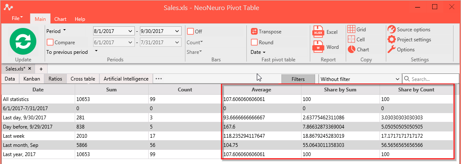Switch to the Main ribbon tab
Viewport: 461px width, 164px height.
coord(40,19)
